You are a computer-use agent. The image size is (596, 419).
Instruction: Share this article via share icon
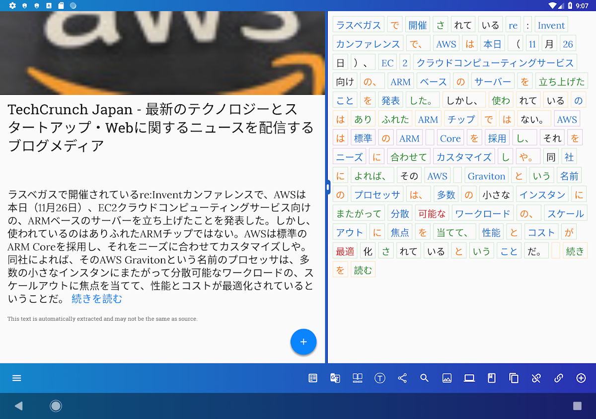click(x=402, y=378)
